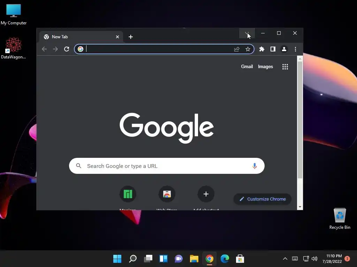Screen dimensions: 357x267
Task: Open Gmail link
Action: coord(247,66)
